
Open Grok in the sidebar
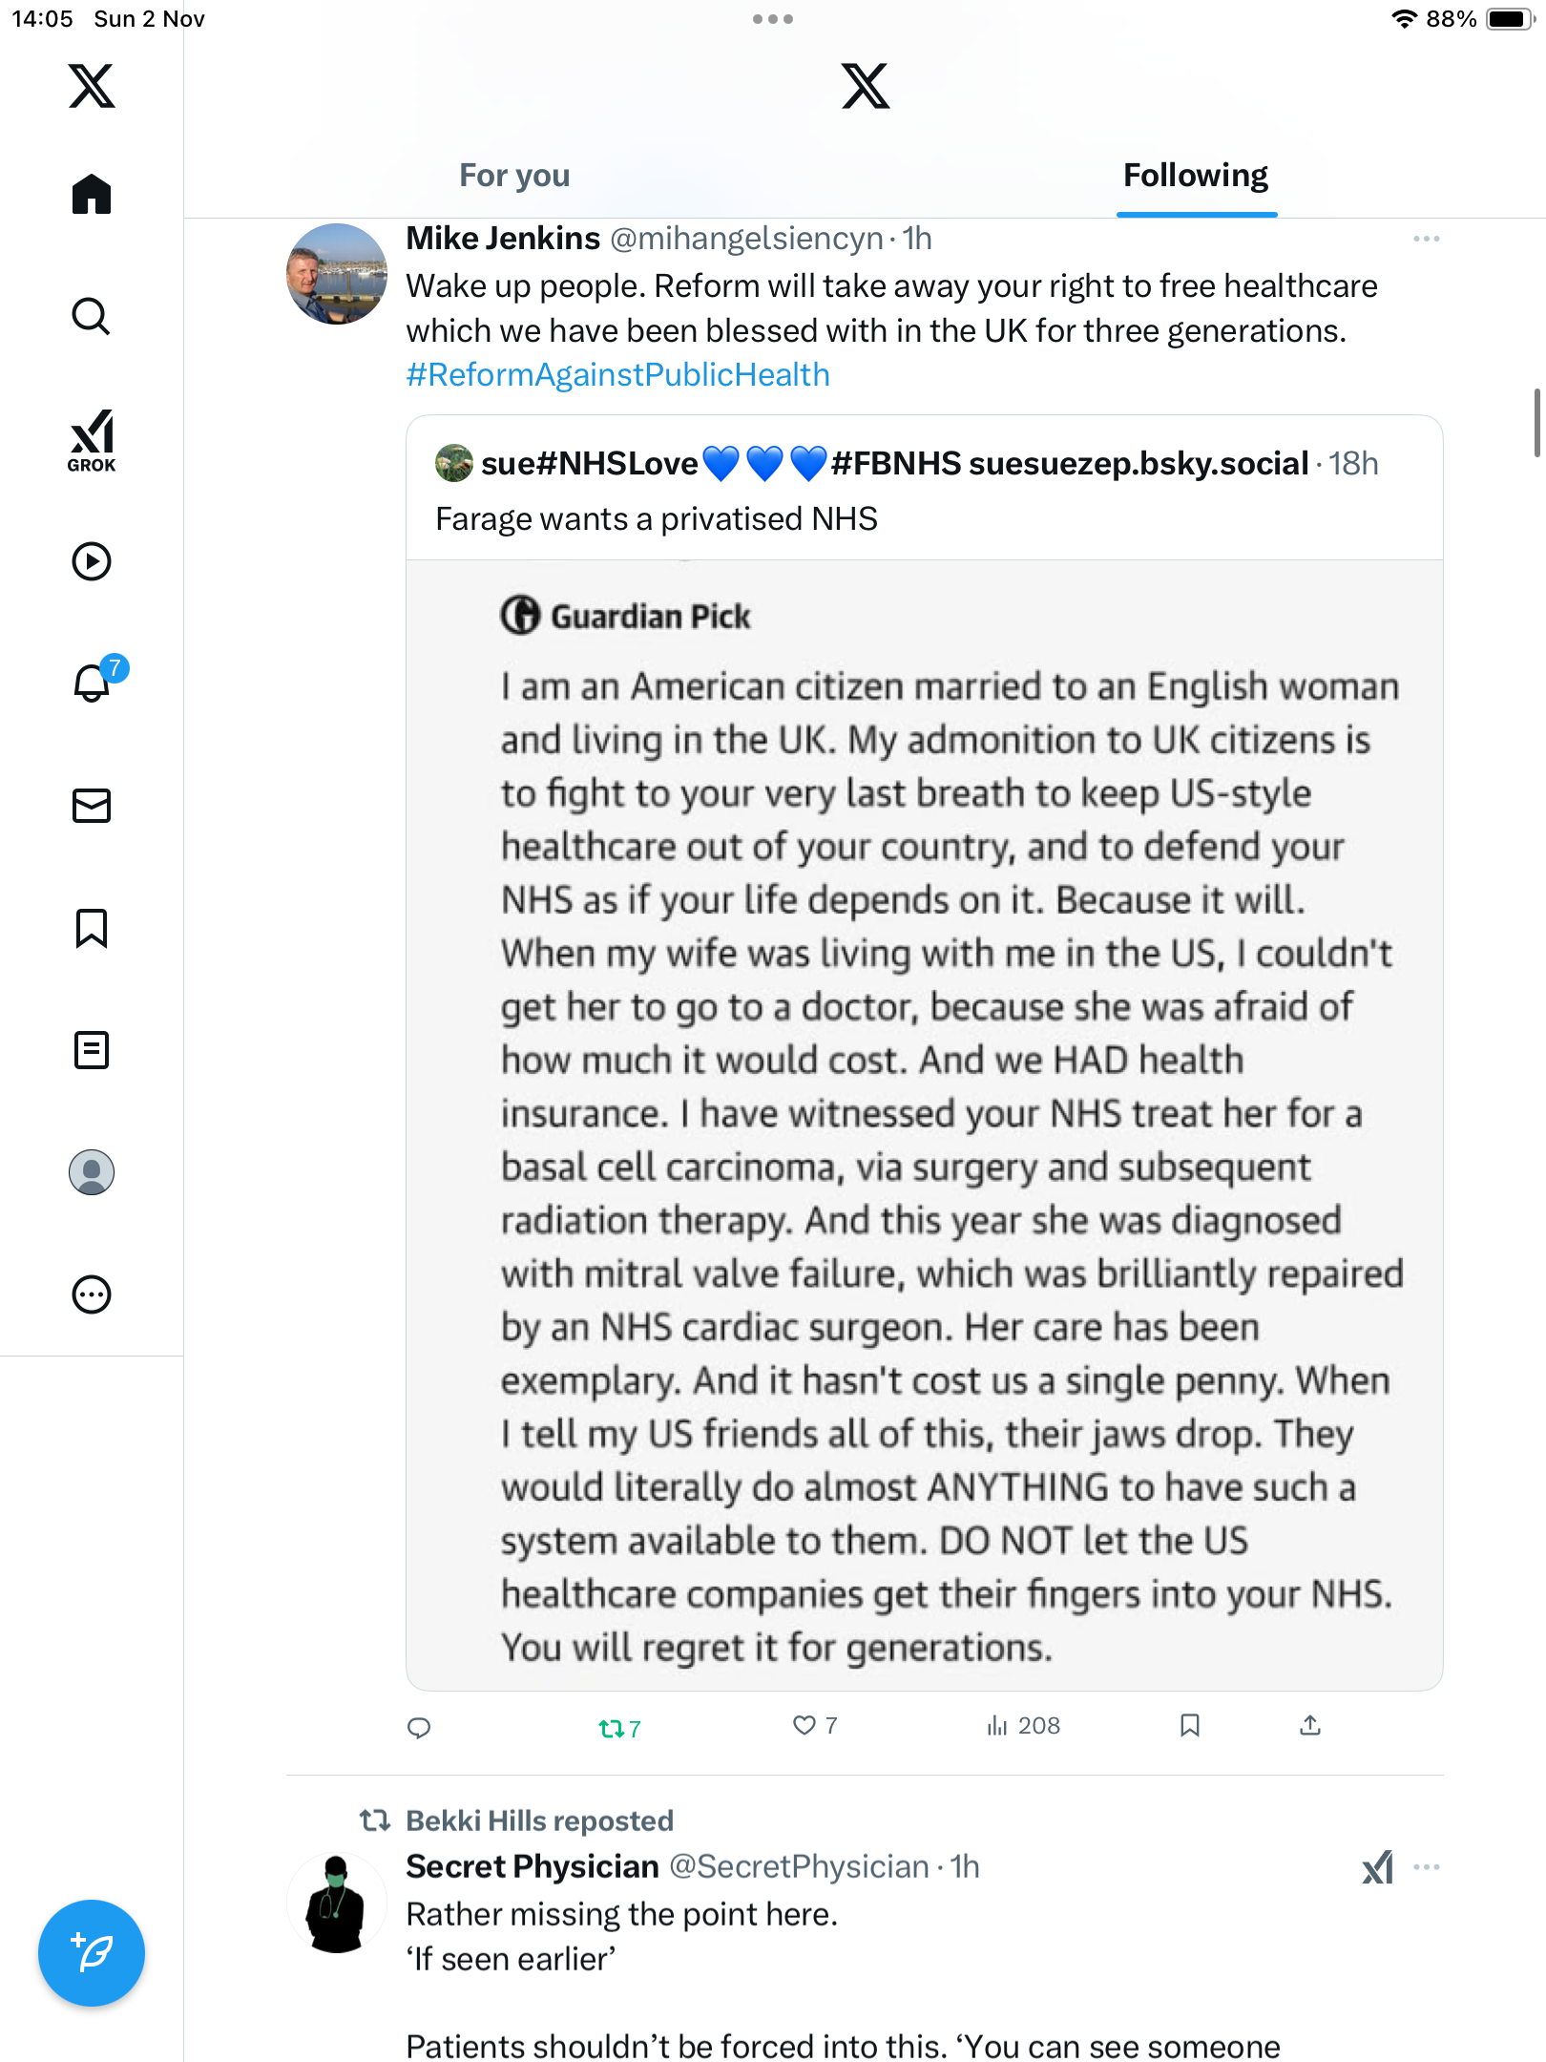tap(92, 441)
